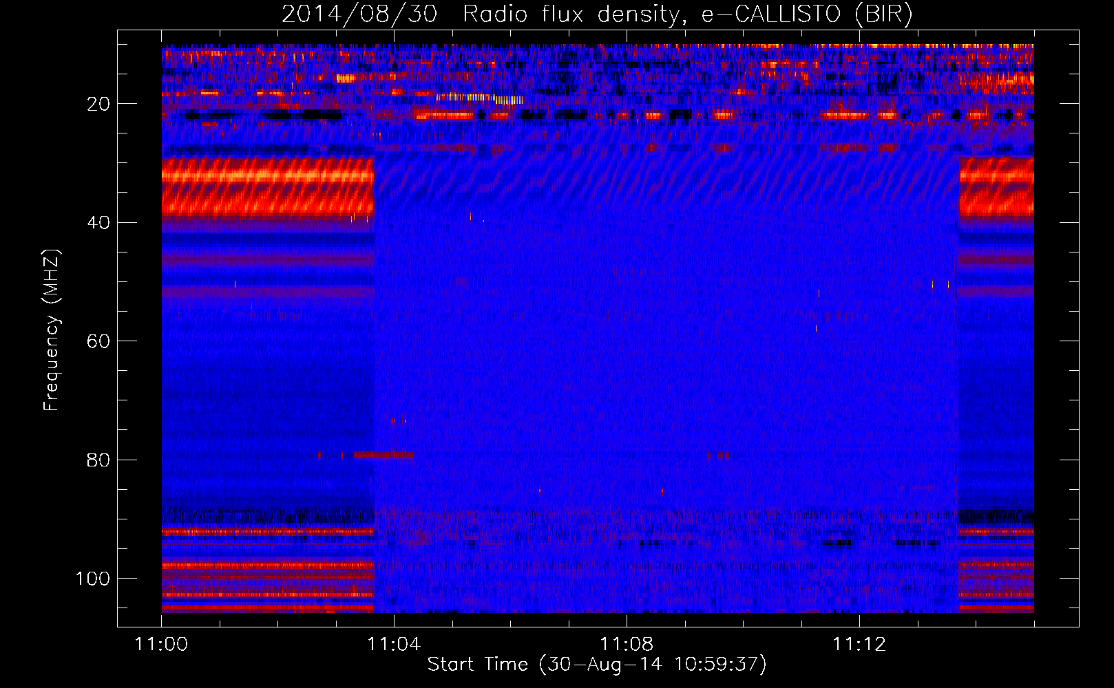Click the 11:08 time axis label

627,645
